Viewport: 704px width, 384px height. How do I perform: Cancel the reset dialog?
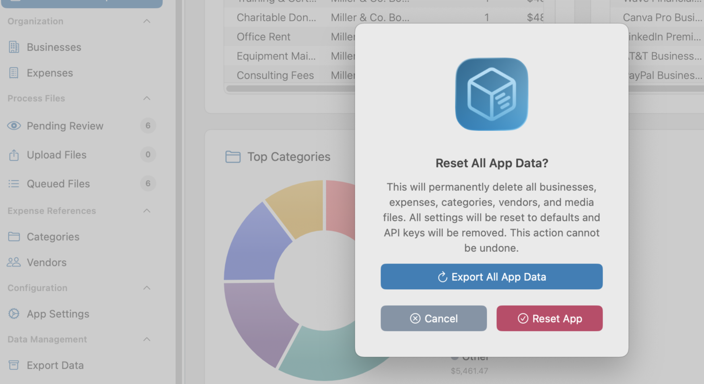(433, 319)
